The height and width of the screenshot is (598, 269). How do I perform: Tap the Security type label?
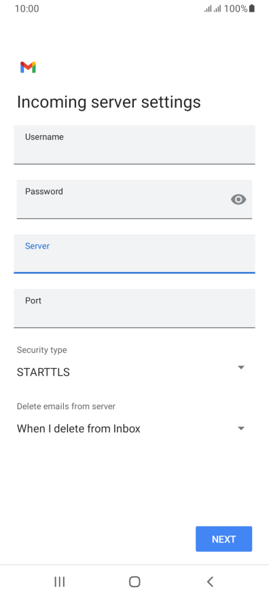click(x=41, y=350)
